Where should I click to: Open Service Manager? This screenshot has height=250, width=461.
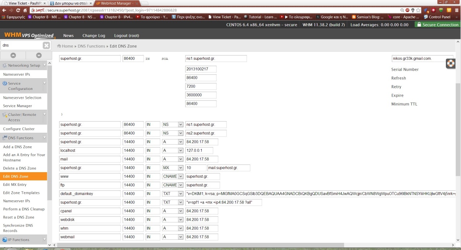(17, 106)
